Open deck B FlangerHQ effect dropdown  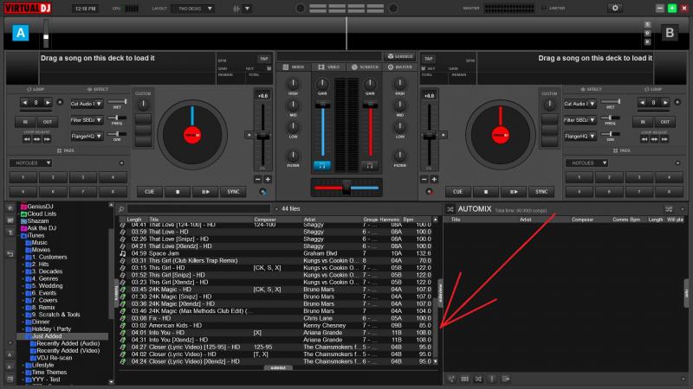pos(580,137)
